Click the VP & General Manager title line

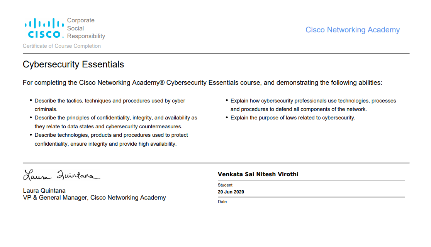point(94,198)
